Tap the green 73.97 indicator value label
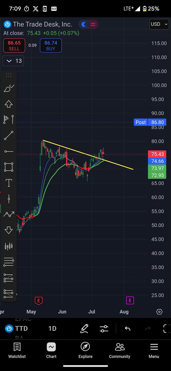Image resolution: width=171 pixels, height=371 pixels. coord(157,168)
